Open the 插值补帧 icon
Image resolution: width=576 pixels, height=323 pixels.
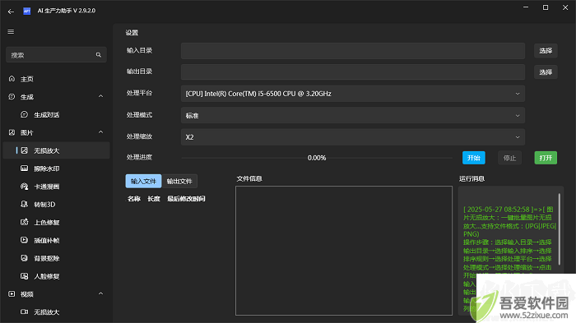coord(24,240)
